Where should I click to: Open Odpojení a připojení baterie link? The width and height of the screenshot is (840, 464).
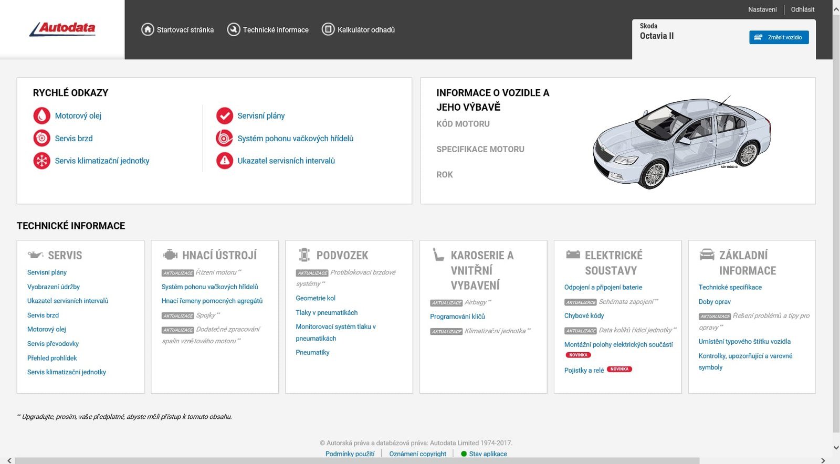pos(603,287)
